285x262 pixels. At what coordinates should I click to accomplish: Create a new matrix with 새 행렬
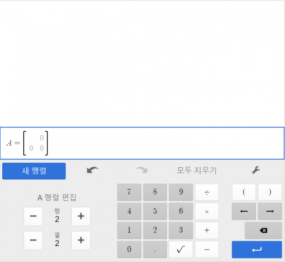[x=34, y=171]
